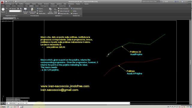The image size is (192, 108).
Task: Click the command line customize wrench icon
Action: [x=4, y=103]
